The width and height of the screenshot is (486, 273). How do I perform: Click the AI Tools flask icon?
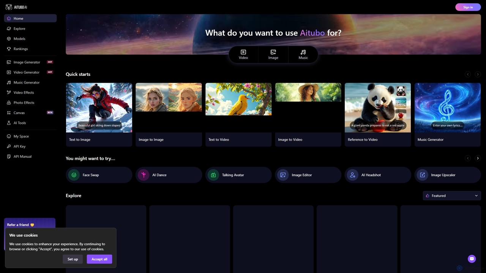tap(9, 123)
